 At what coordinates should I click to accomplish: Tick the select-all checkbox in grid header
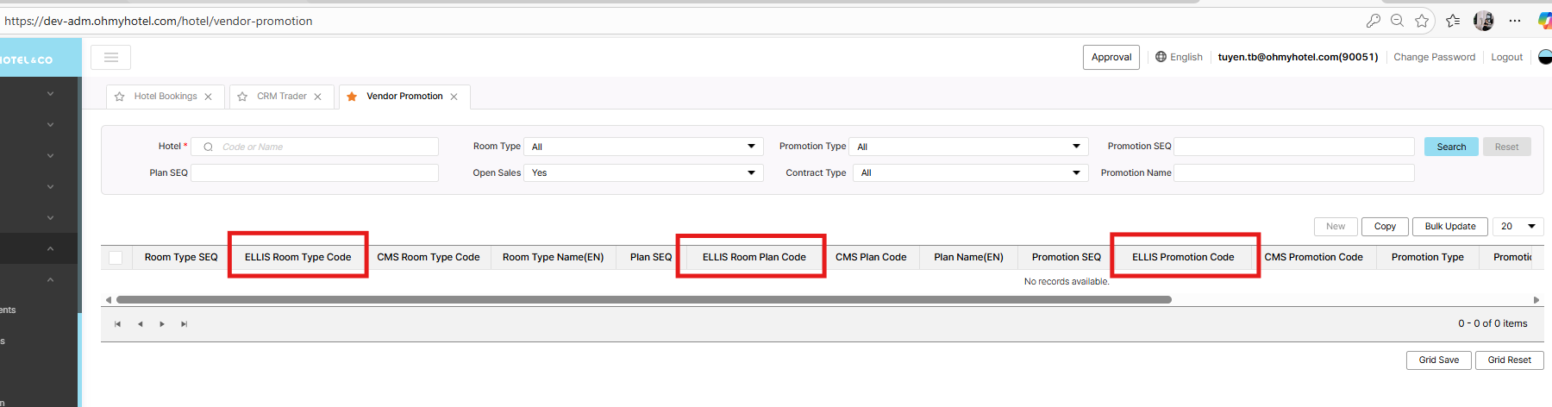116,257
